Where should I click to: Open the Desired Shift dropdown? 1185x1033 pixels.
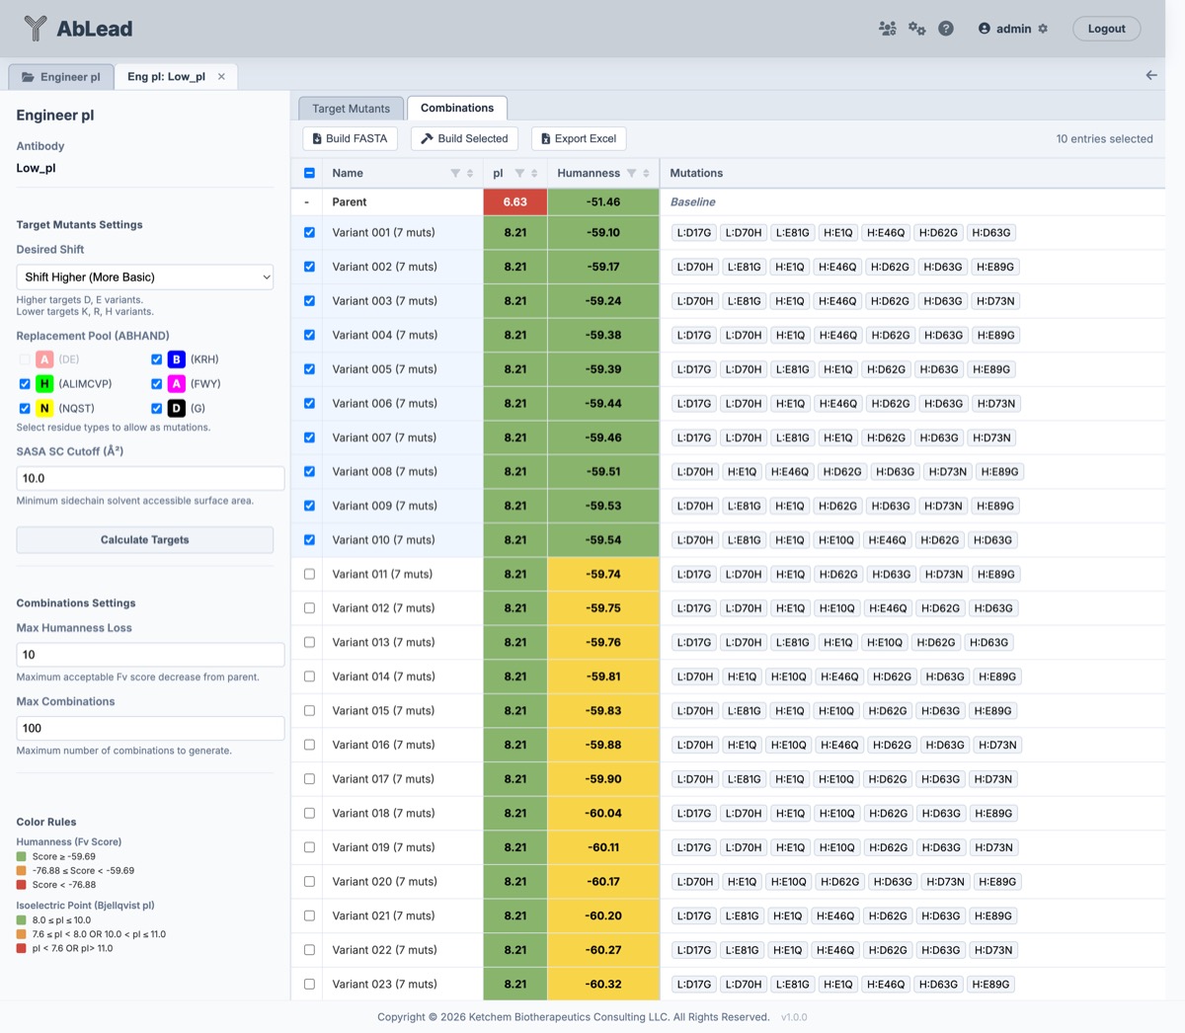pos(145,278)
